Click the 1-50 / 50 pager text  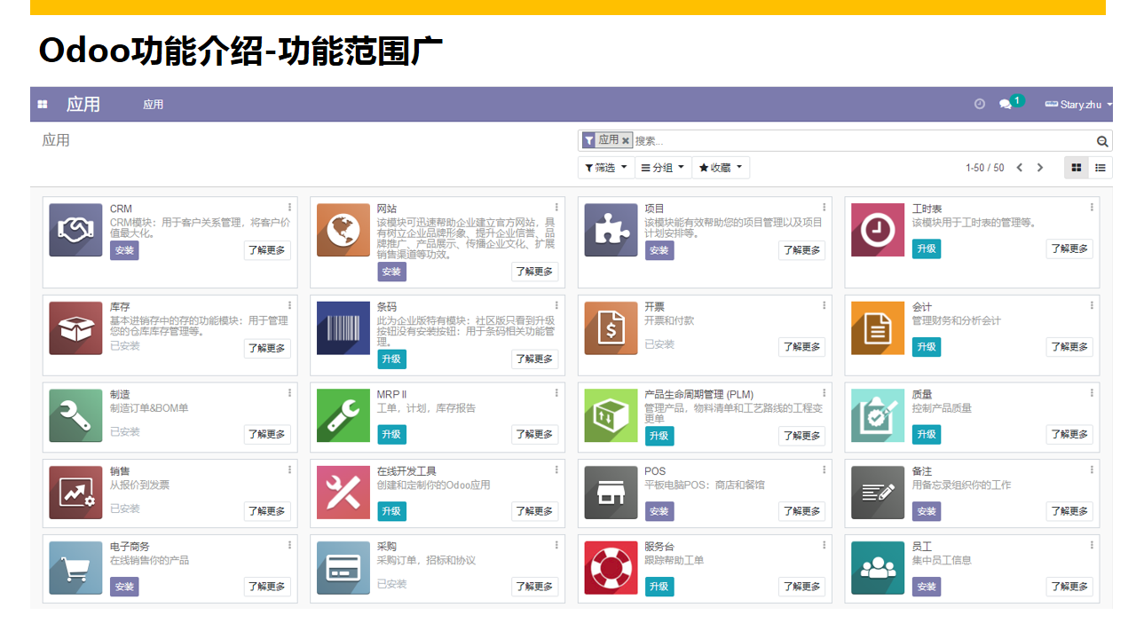pyautogui.click(x=985, y=168)
